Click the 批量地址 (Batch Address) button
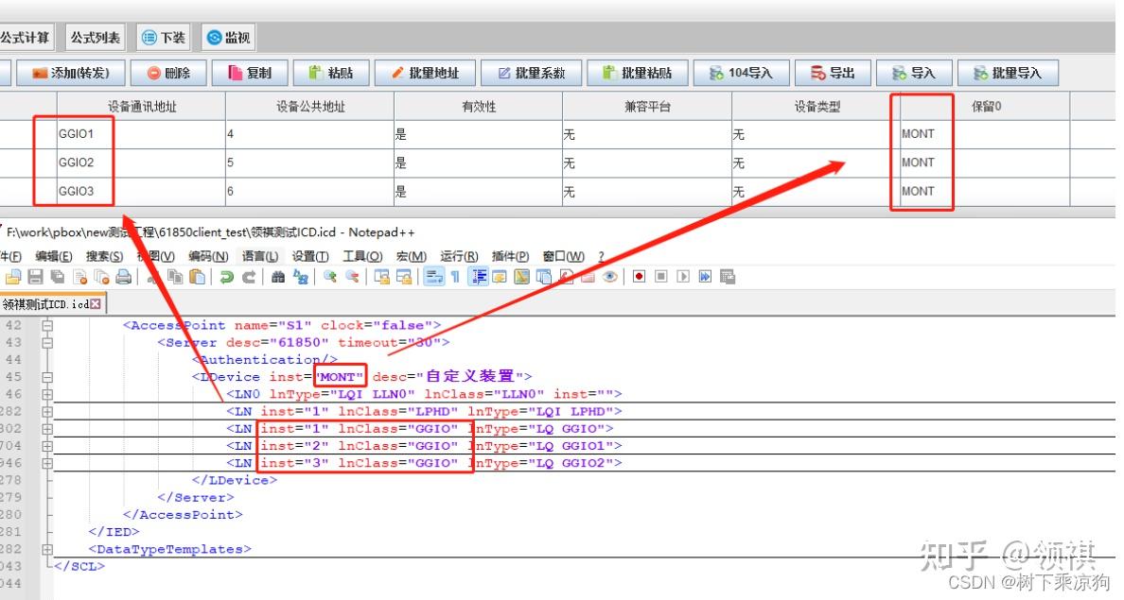 tap(425, 72)
